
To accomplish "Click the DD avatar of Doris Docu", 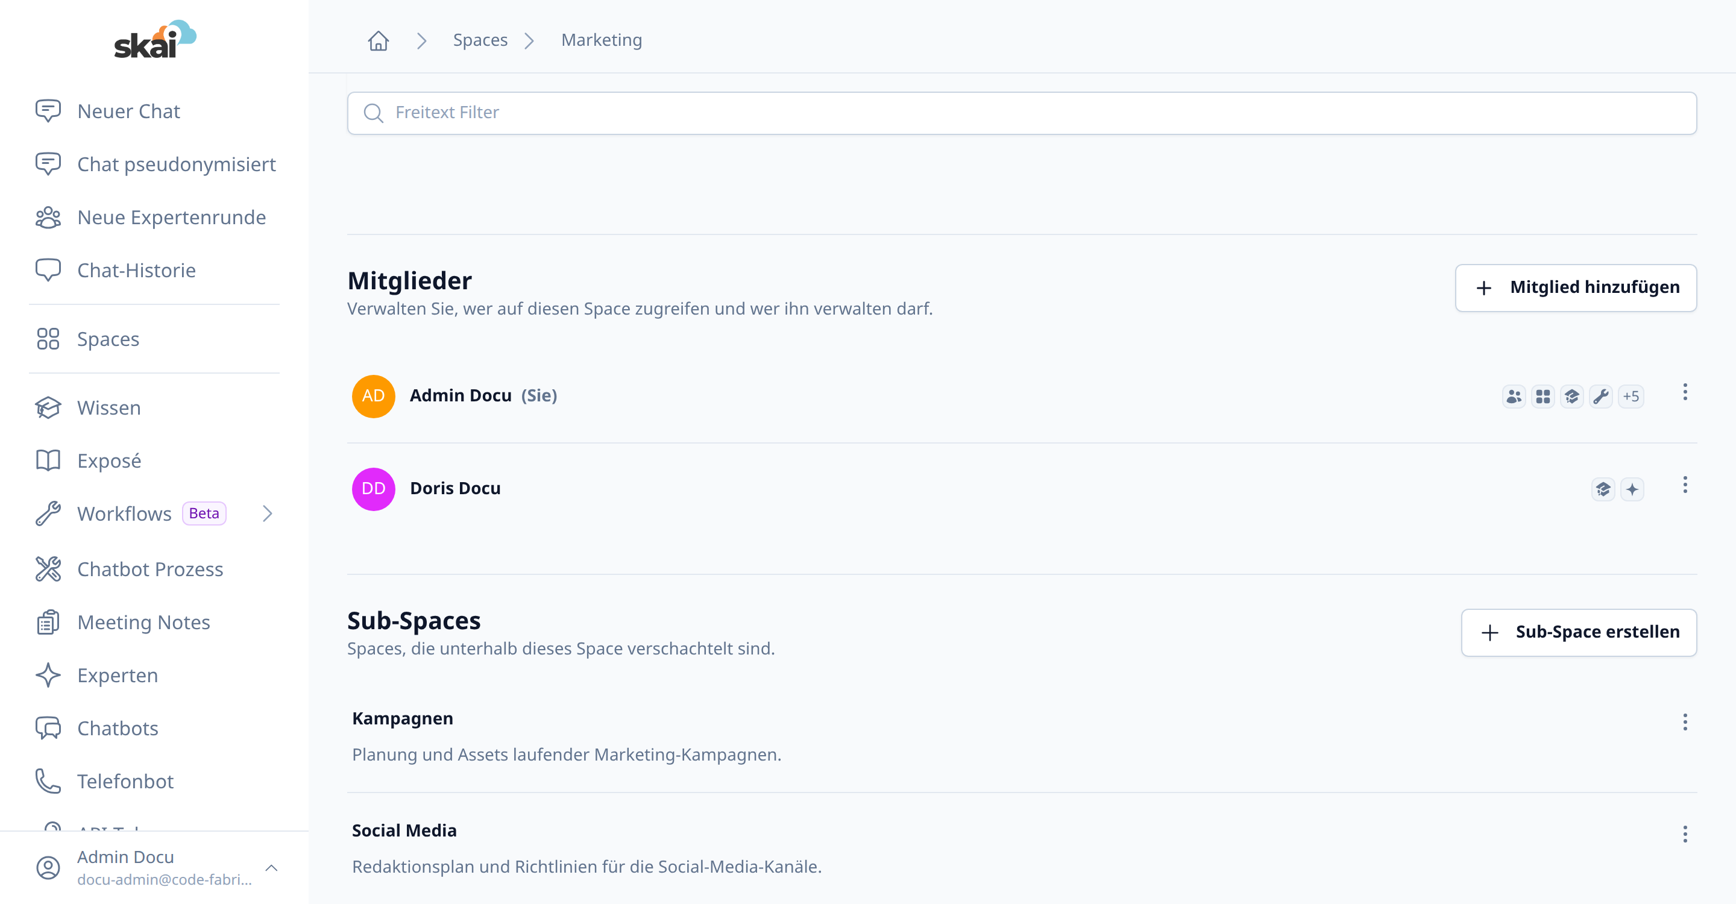I will pos(373,489).
